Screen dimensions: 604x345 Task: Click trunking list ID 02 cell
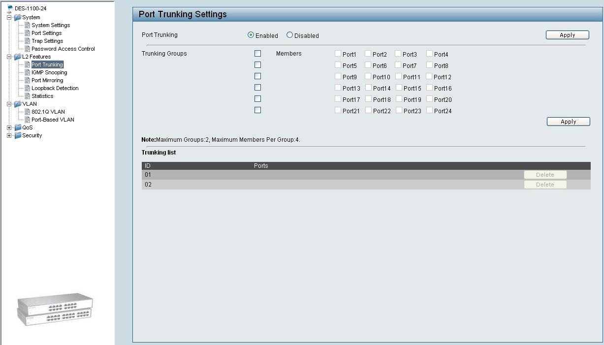pyautogui.click(x=148, y=185)
